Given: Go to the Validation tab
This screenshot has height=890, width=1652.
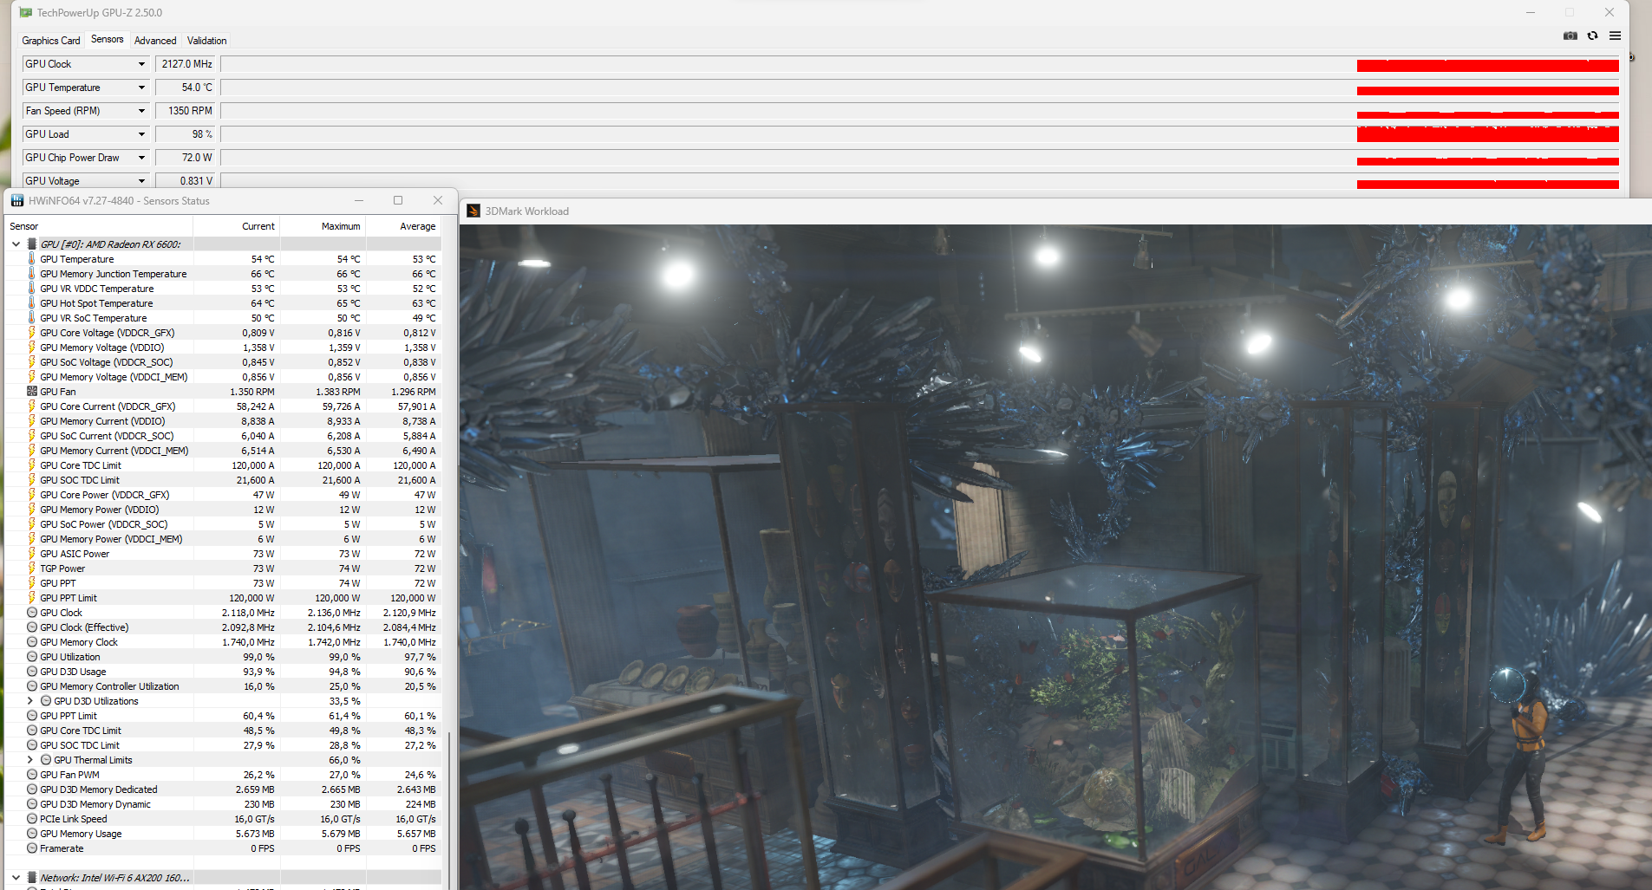Looking at the screenshot, I should pos(207,41).
